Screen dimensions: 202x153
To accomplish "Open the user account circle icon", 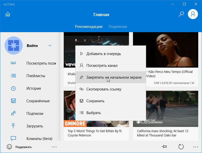I will point(193,14).
